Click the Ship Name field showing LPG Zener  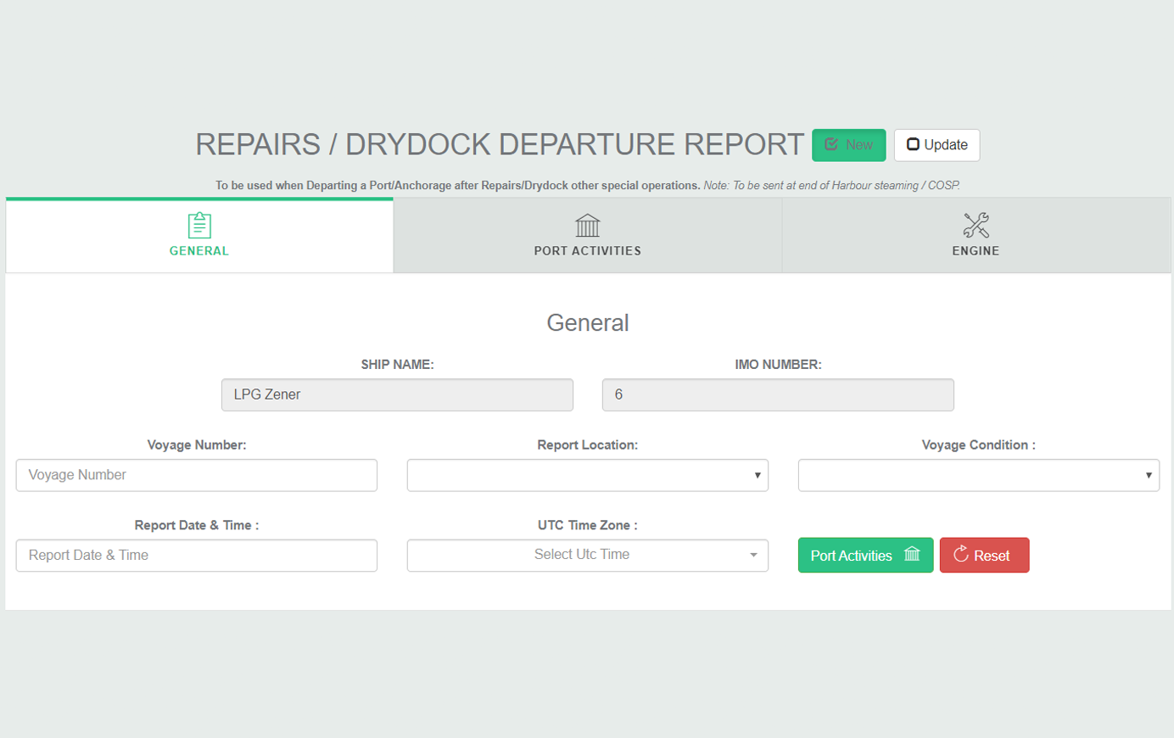coord(397,395)
